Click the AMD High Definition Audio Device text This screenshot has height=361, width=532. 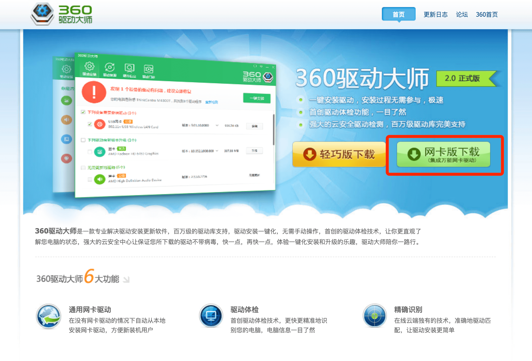pyautogui.click(x=135, y=180)
